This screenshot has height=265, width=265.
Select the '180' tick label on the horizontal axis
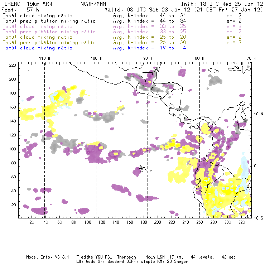click(x=144, y=222)
